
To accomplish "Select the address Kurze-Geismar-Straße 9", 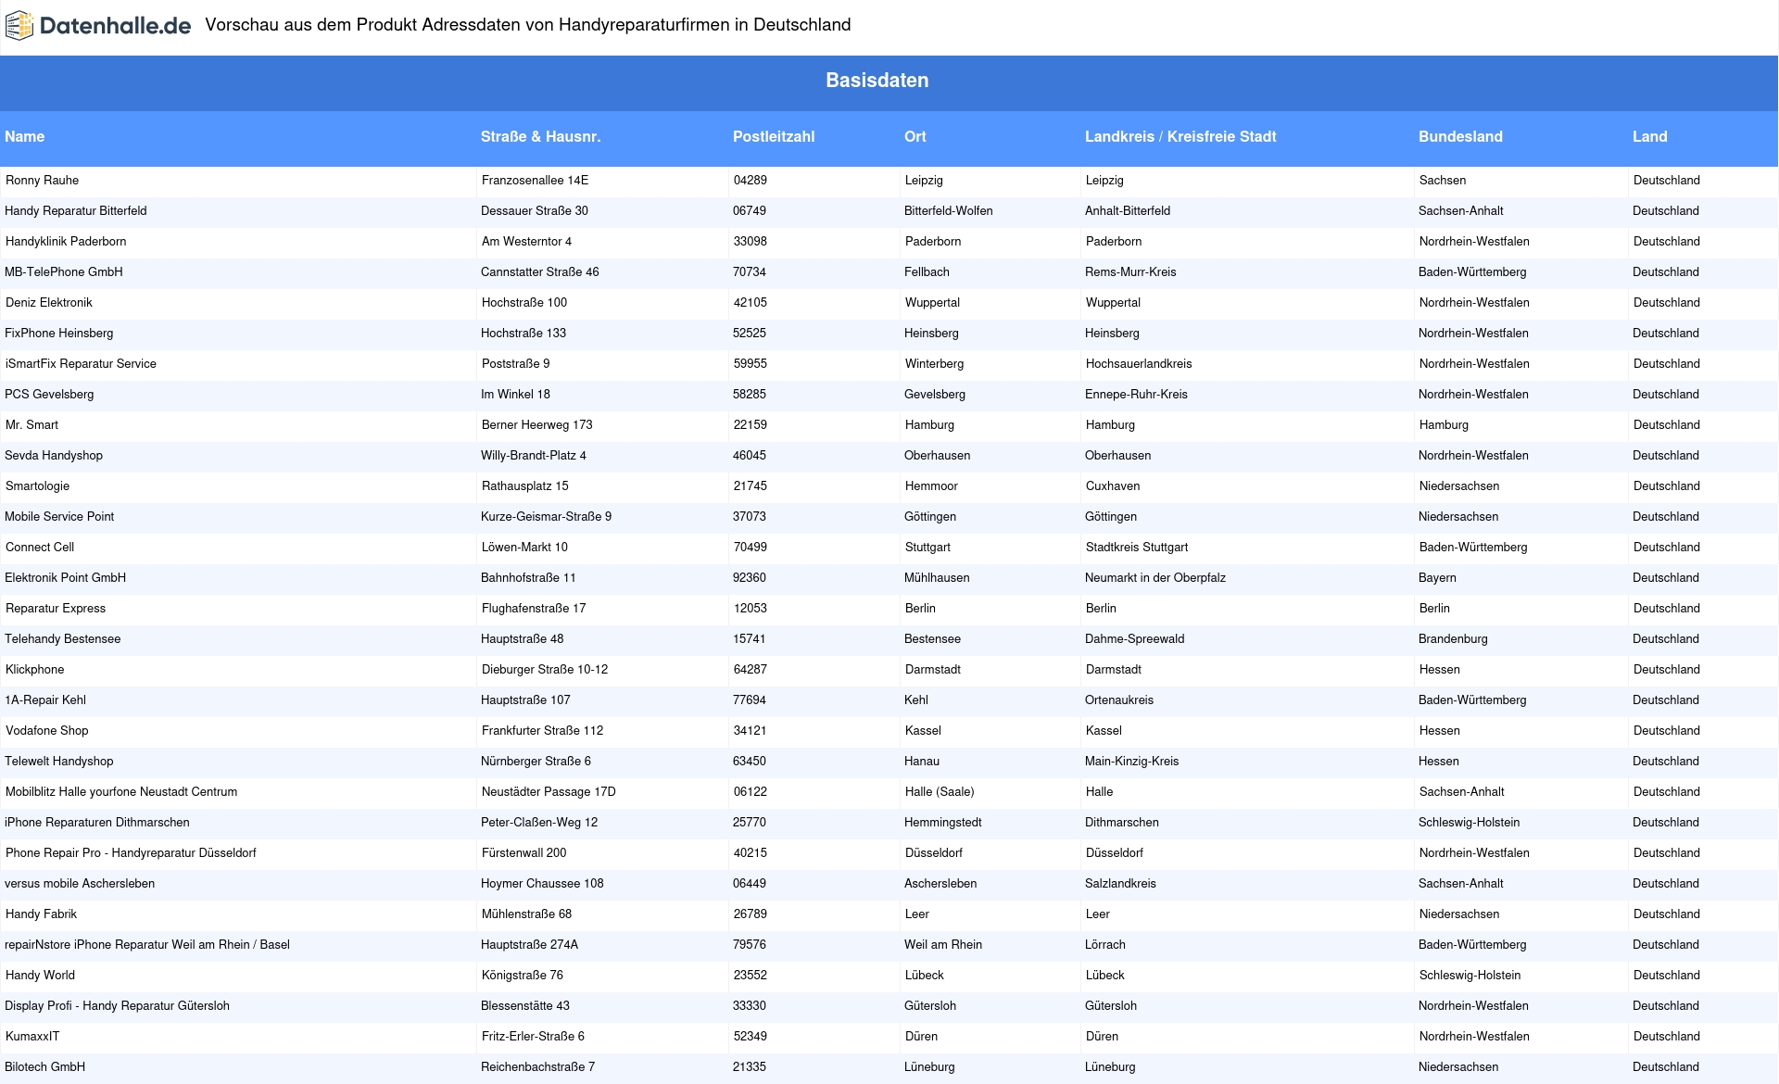I will [x=547, y=517].
